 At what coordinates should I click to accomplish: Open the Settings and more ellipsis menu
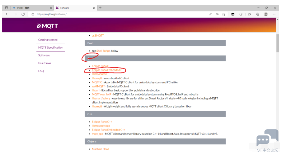[x=274, y=14]
